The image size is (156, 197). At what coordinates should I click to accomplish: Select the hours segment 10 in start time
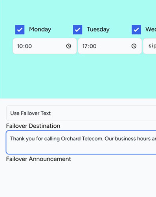coord(20,46)
